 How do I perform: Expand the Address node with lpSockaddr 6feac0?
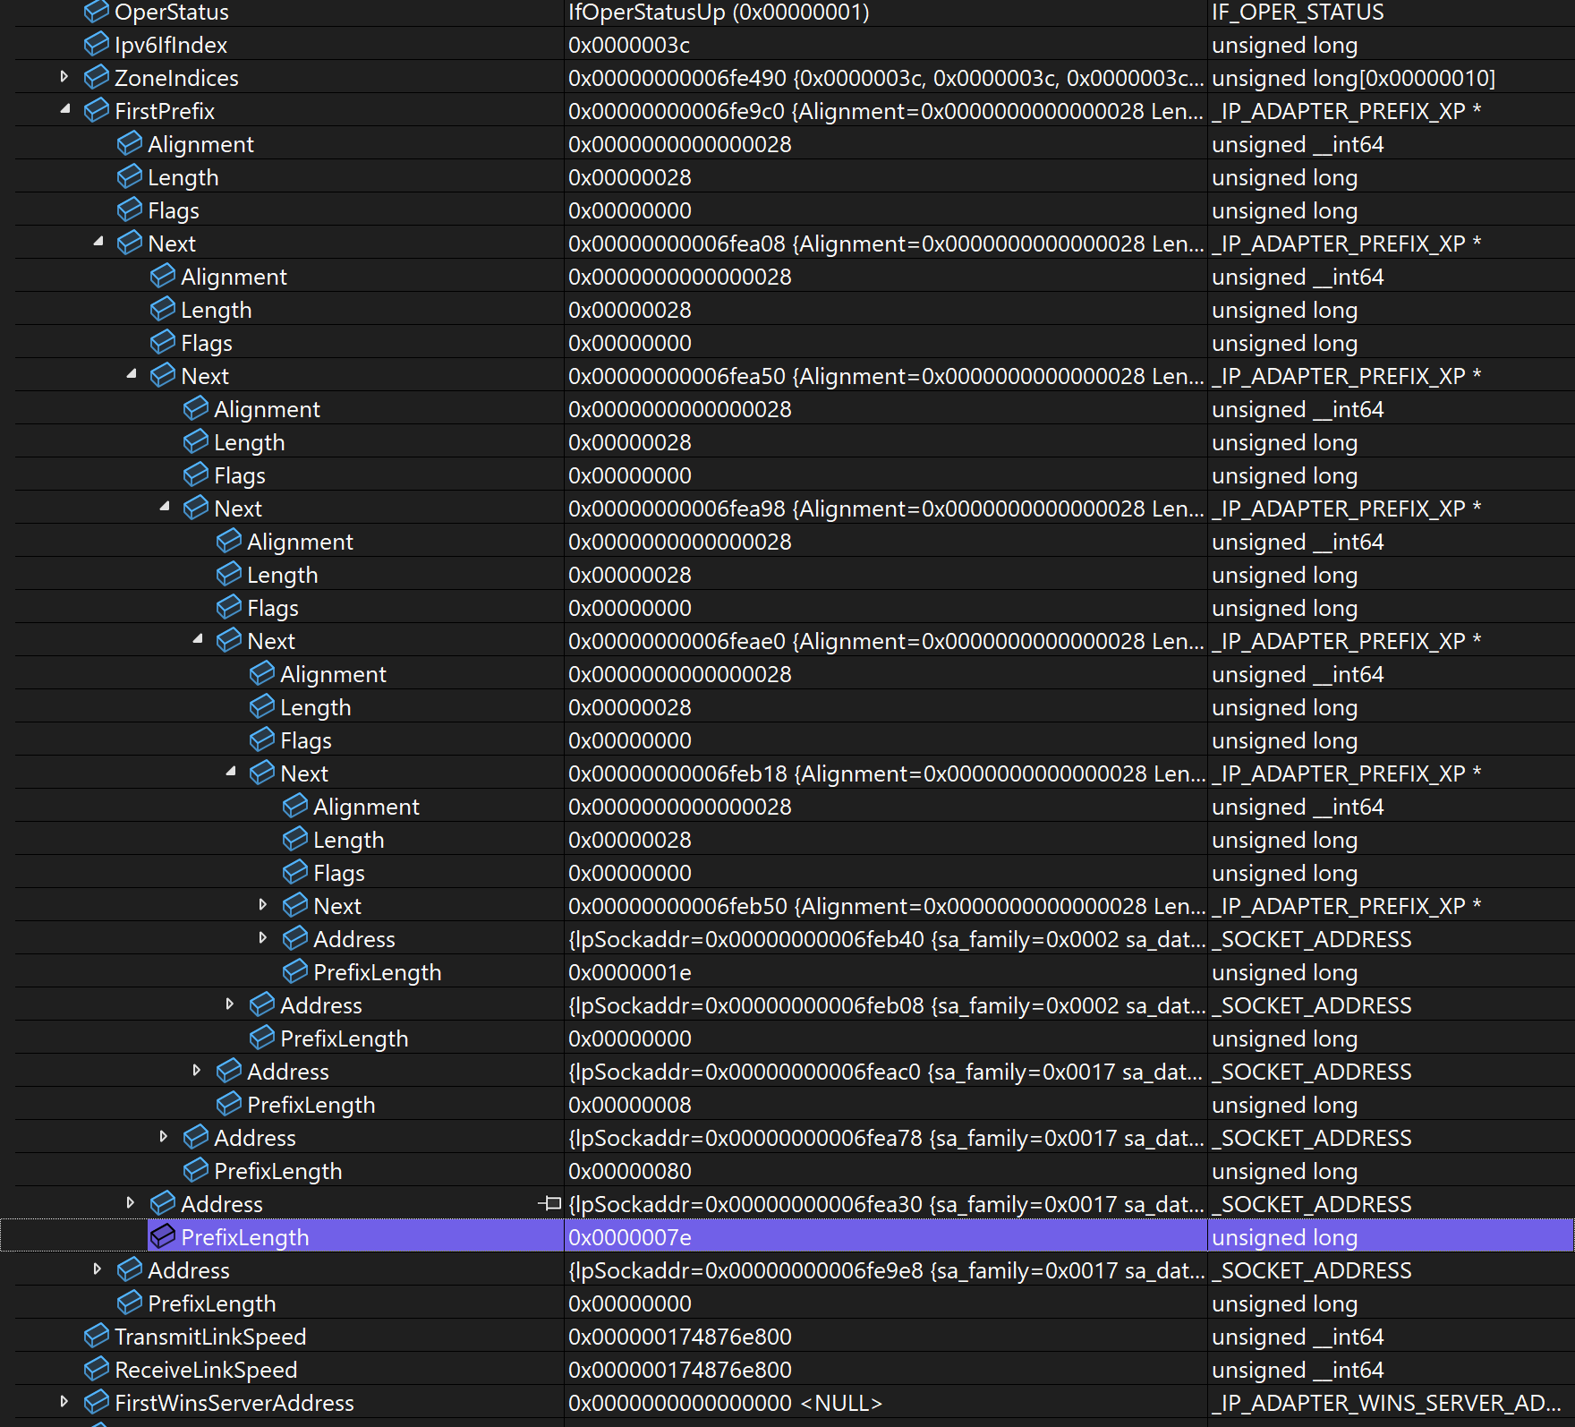(x=196, y=1071)
